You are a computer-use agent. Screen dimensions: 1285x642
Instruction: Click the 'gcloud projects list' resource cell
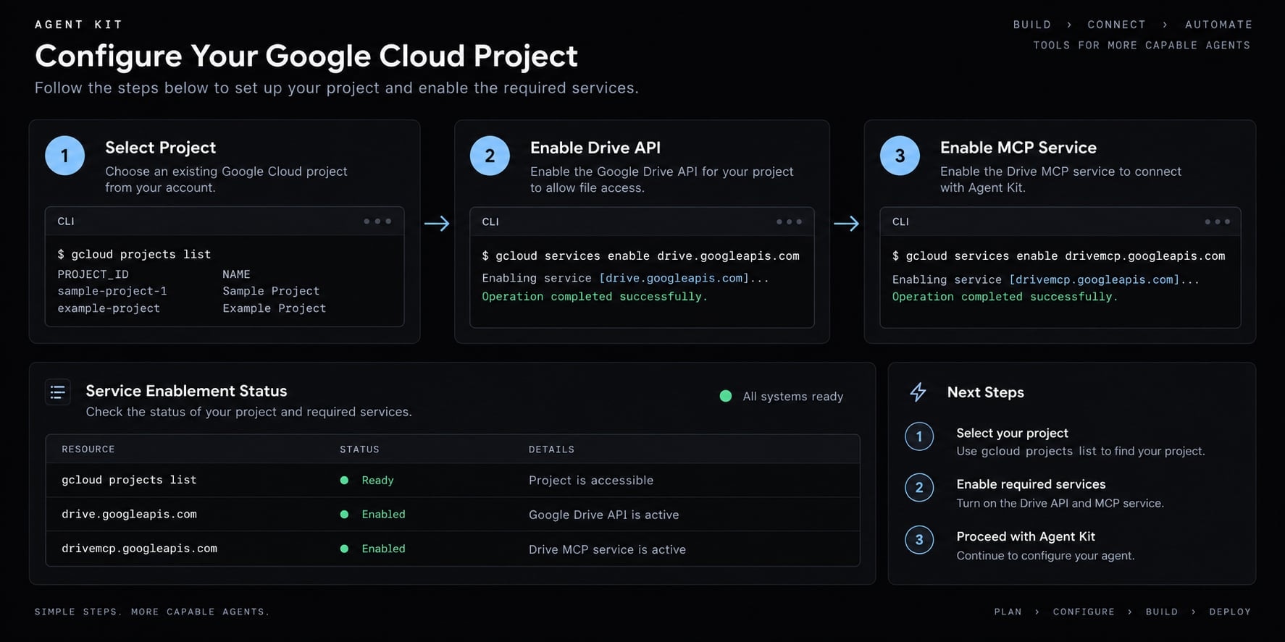point(129,480)
